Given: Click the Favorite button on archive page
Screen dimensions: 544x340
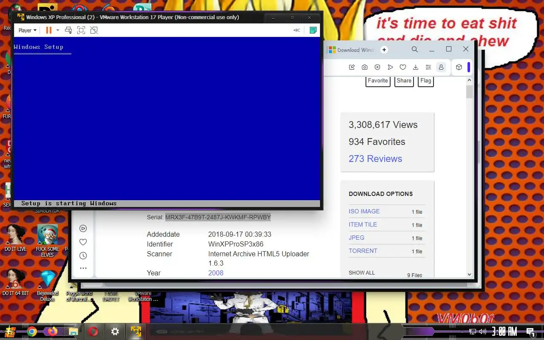Looking at the screenshot, I should [x=378, y=80].
